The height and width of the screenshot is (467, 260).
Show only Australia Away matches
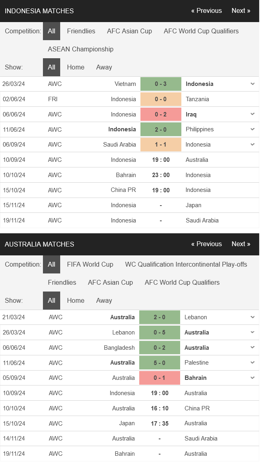104,301
